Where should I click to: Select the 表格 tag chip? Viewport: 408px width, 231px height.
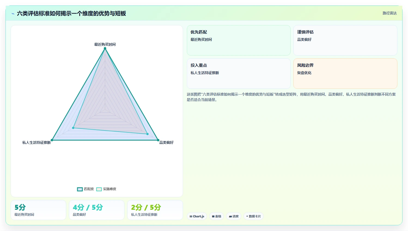tap(217, 216)
